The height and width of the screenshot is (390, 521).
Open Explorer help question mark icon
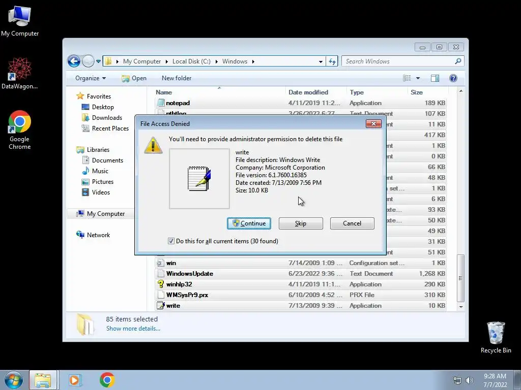coord(453,78)
